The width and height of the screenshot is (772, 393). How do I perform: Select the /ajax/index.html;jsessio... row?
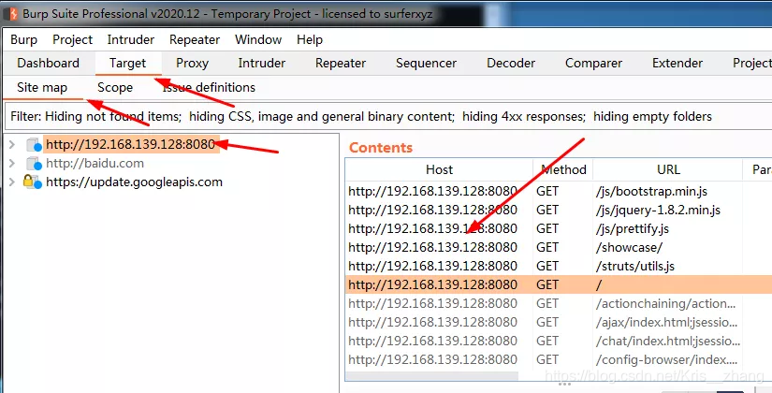[559, 322]
